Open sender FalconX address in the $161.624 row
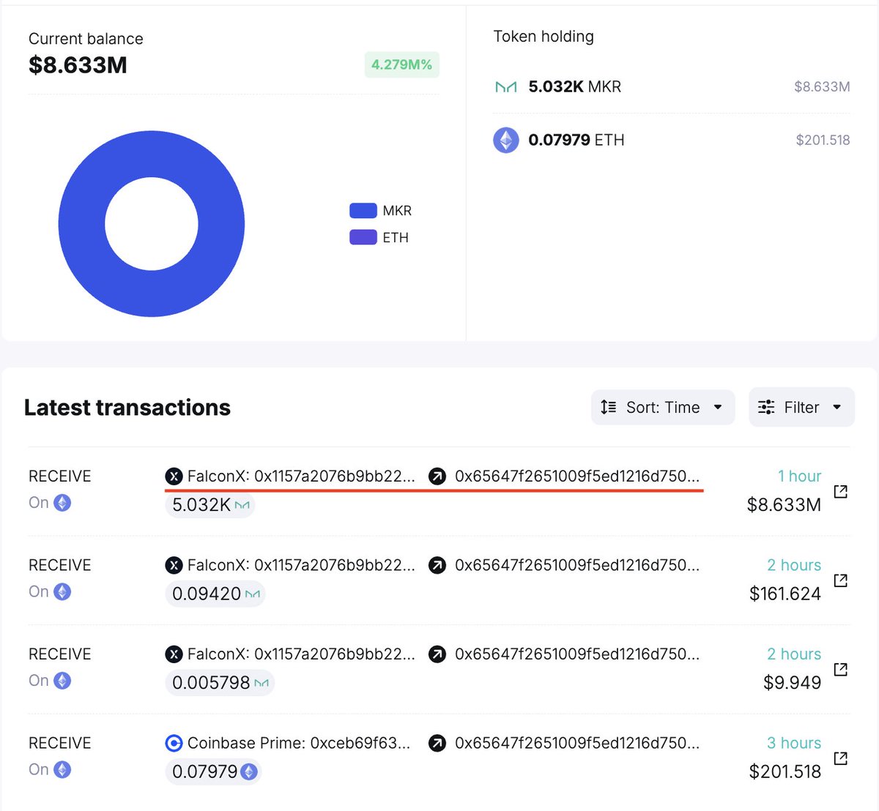This screenshot has height=811, width=879. tap(301, 565)
